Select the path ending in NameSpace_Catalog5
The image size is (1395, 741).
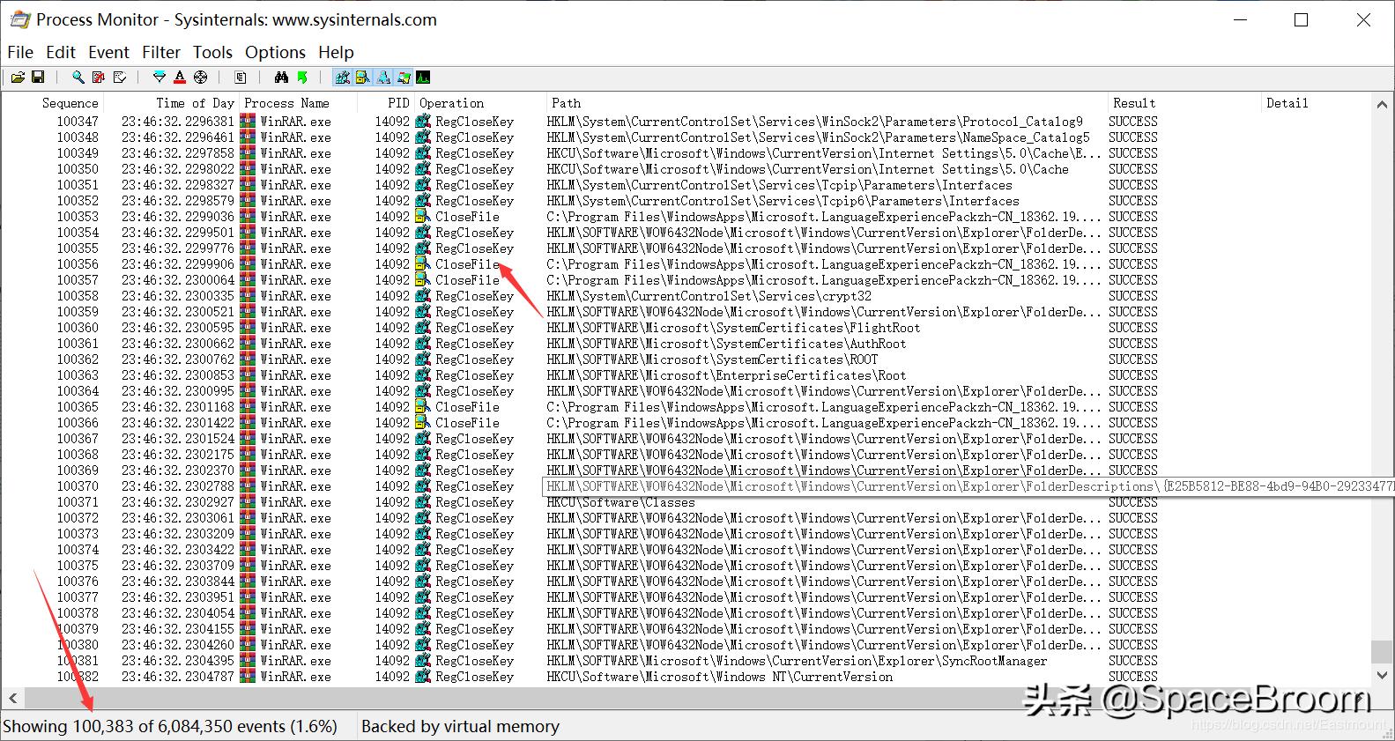pos(819,137)
